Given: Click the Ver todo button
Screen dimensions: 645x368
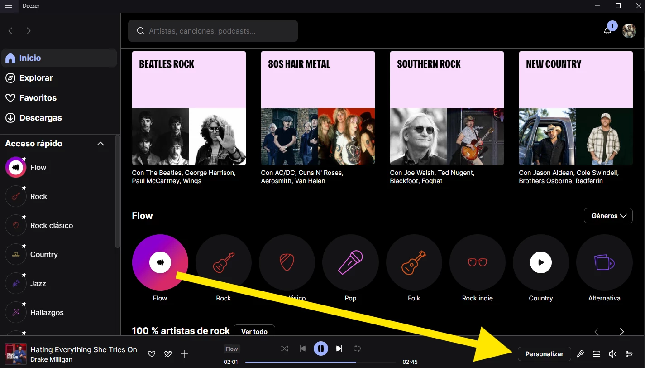Looking at the screenshot, I should [x=254, y=331].
